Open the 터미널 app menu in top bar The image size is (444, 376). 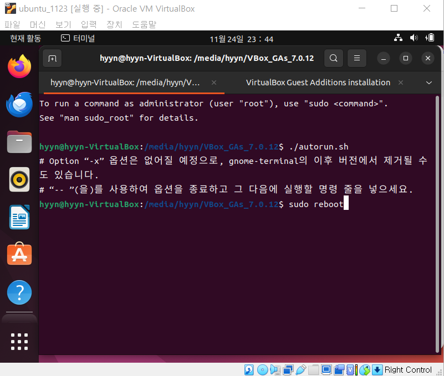(78, 38)
